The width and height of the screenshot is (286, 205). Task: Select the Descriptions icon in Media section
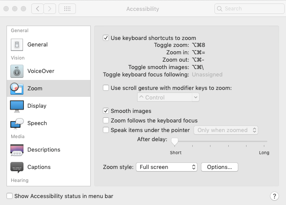[x=17, y=150]
